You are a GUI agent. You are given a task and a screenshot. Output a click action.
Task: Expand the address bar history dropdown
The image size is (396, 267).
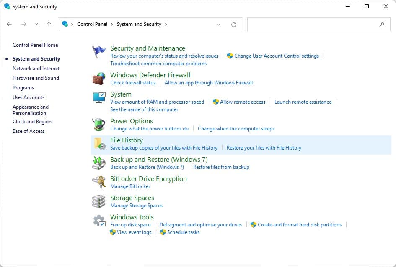218,24
